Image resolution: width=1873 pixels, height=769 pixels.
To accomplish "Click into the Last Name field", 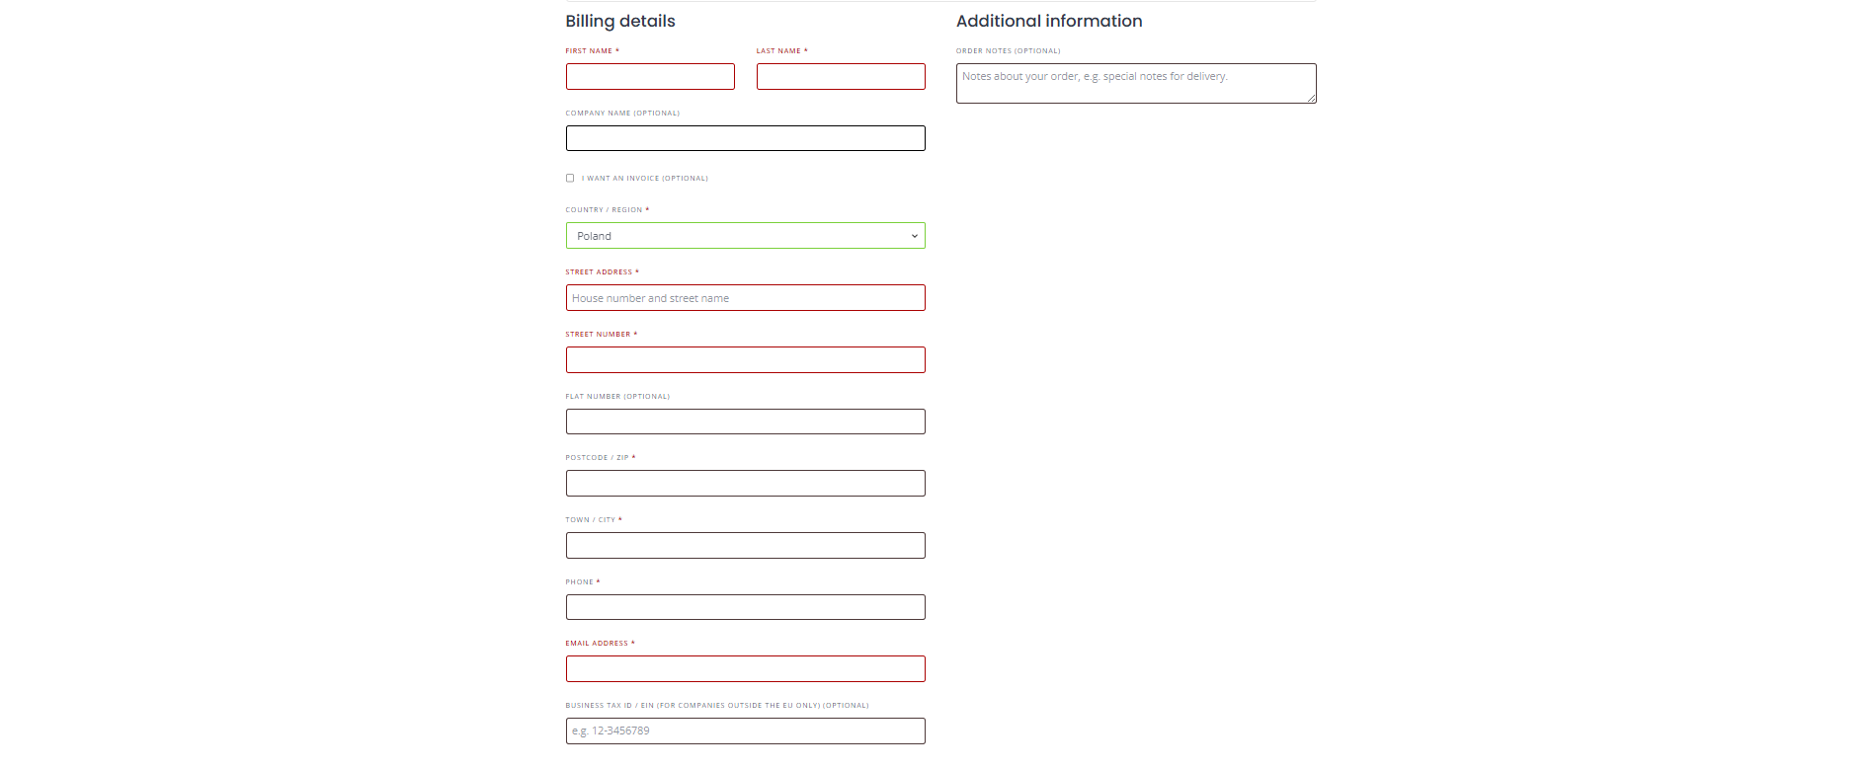I will point(841,77).
